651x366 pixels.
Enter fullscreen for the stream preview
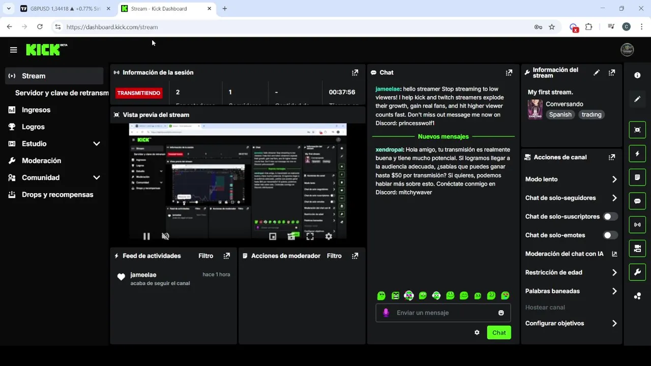click(310, 236)
